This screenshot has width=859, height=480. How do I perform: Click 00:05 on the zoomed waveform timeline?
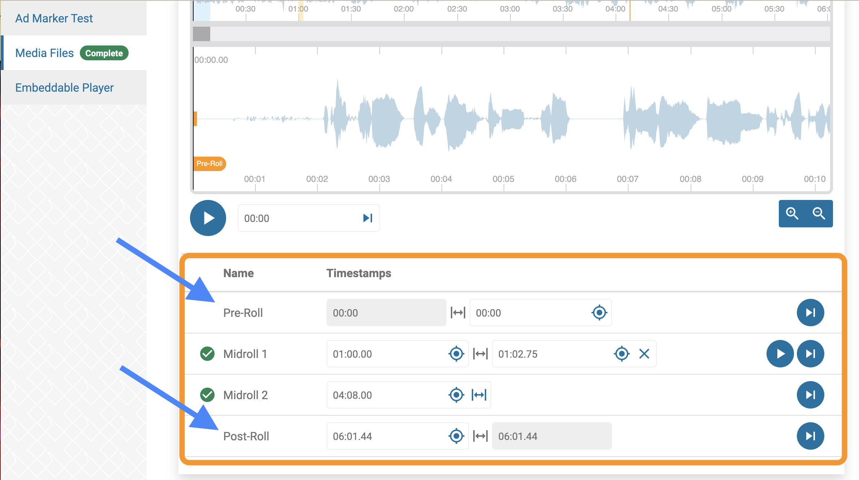(503, 179)
